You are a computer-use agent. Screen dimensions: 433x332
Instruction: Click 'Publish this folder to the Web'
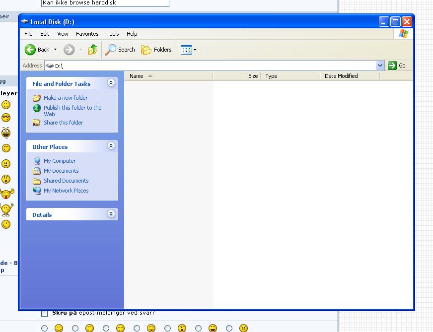point(72,111)
